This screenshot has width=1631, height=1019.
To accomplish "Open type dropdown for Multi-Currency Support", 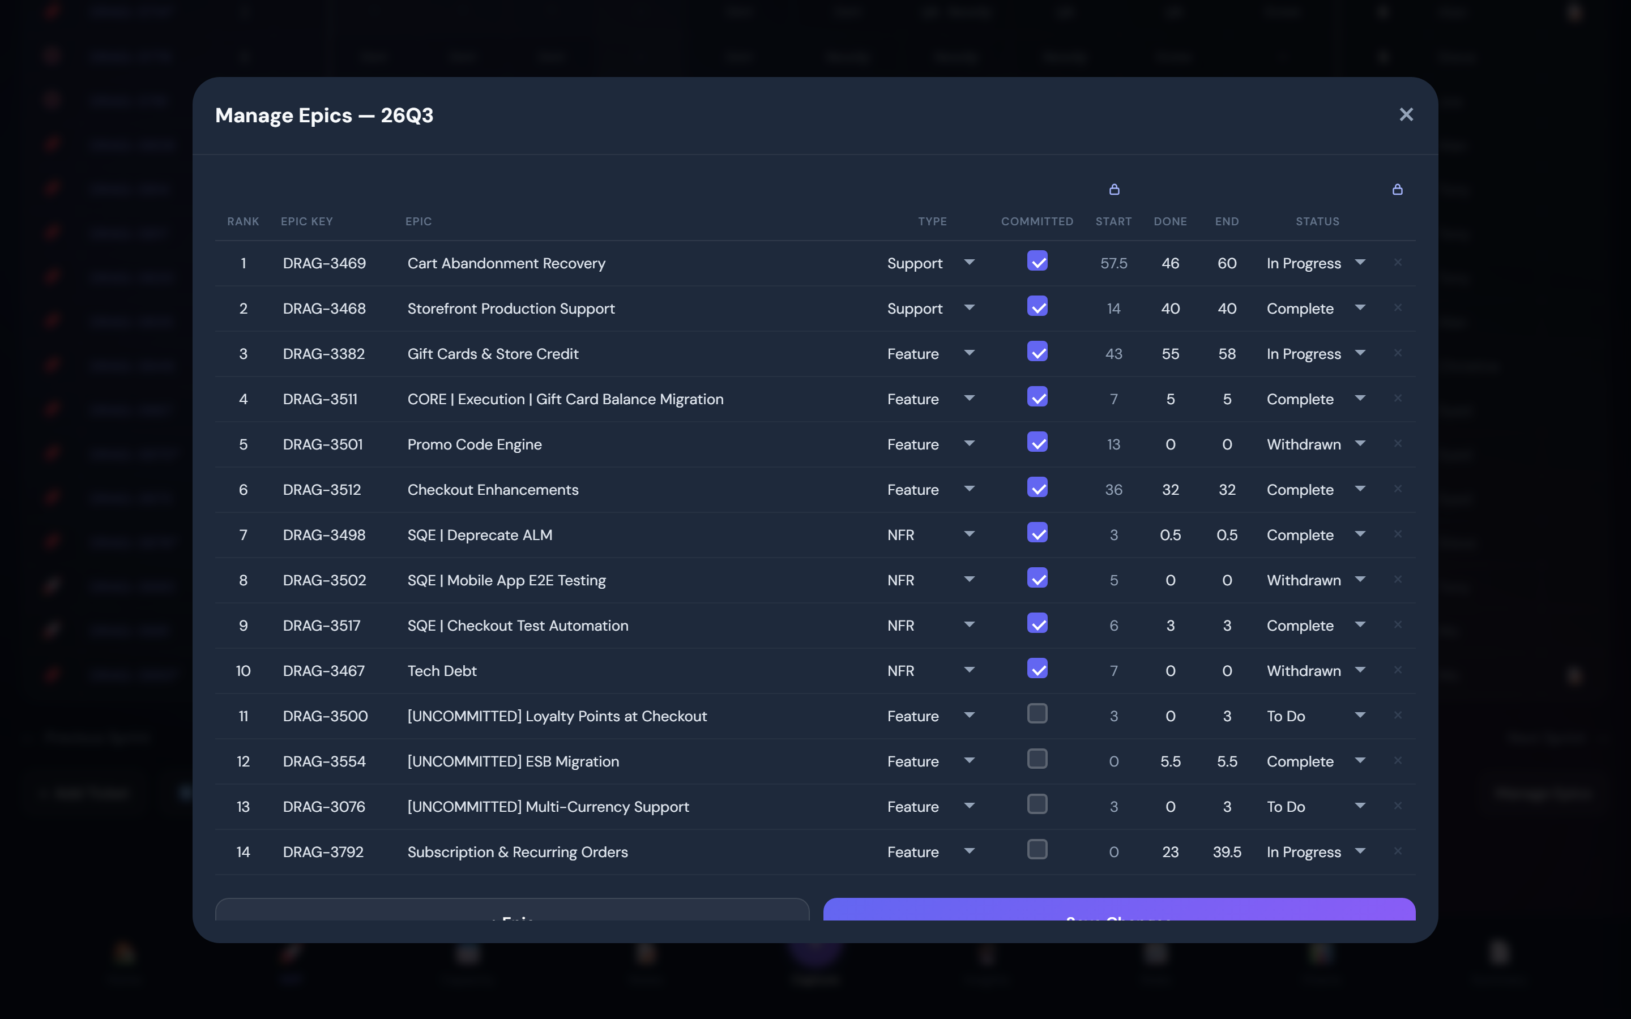I will click(931, 807).
